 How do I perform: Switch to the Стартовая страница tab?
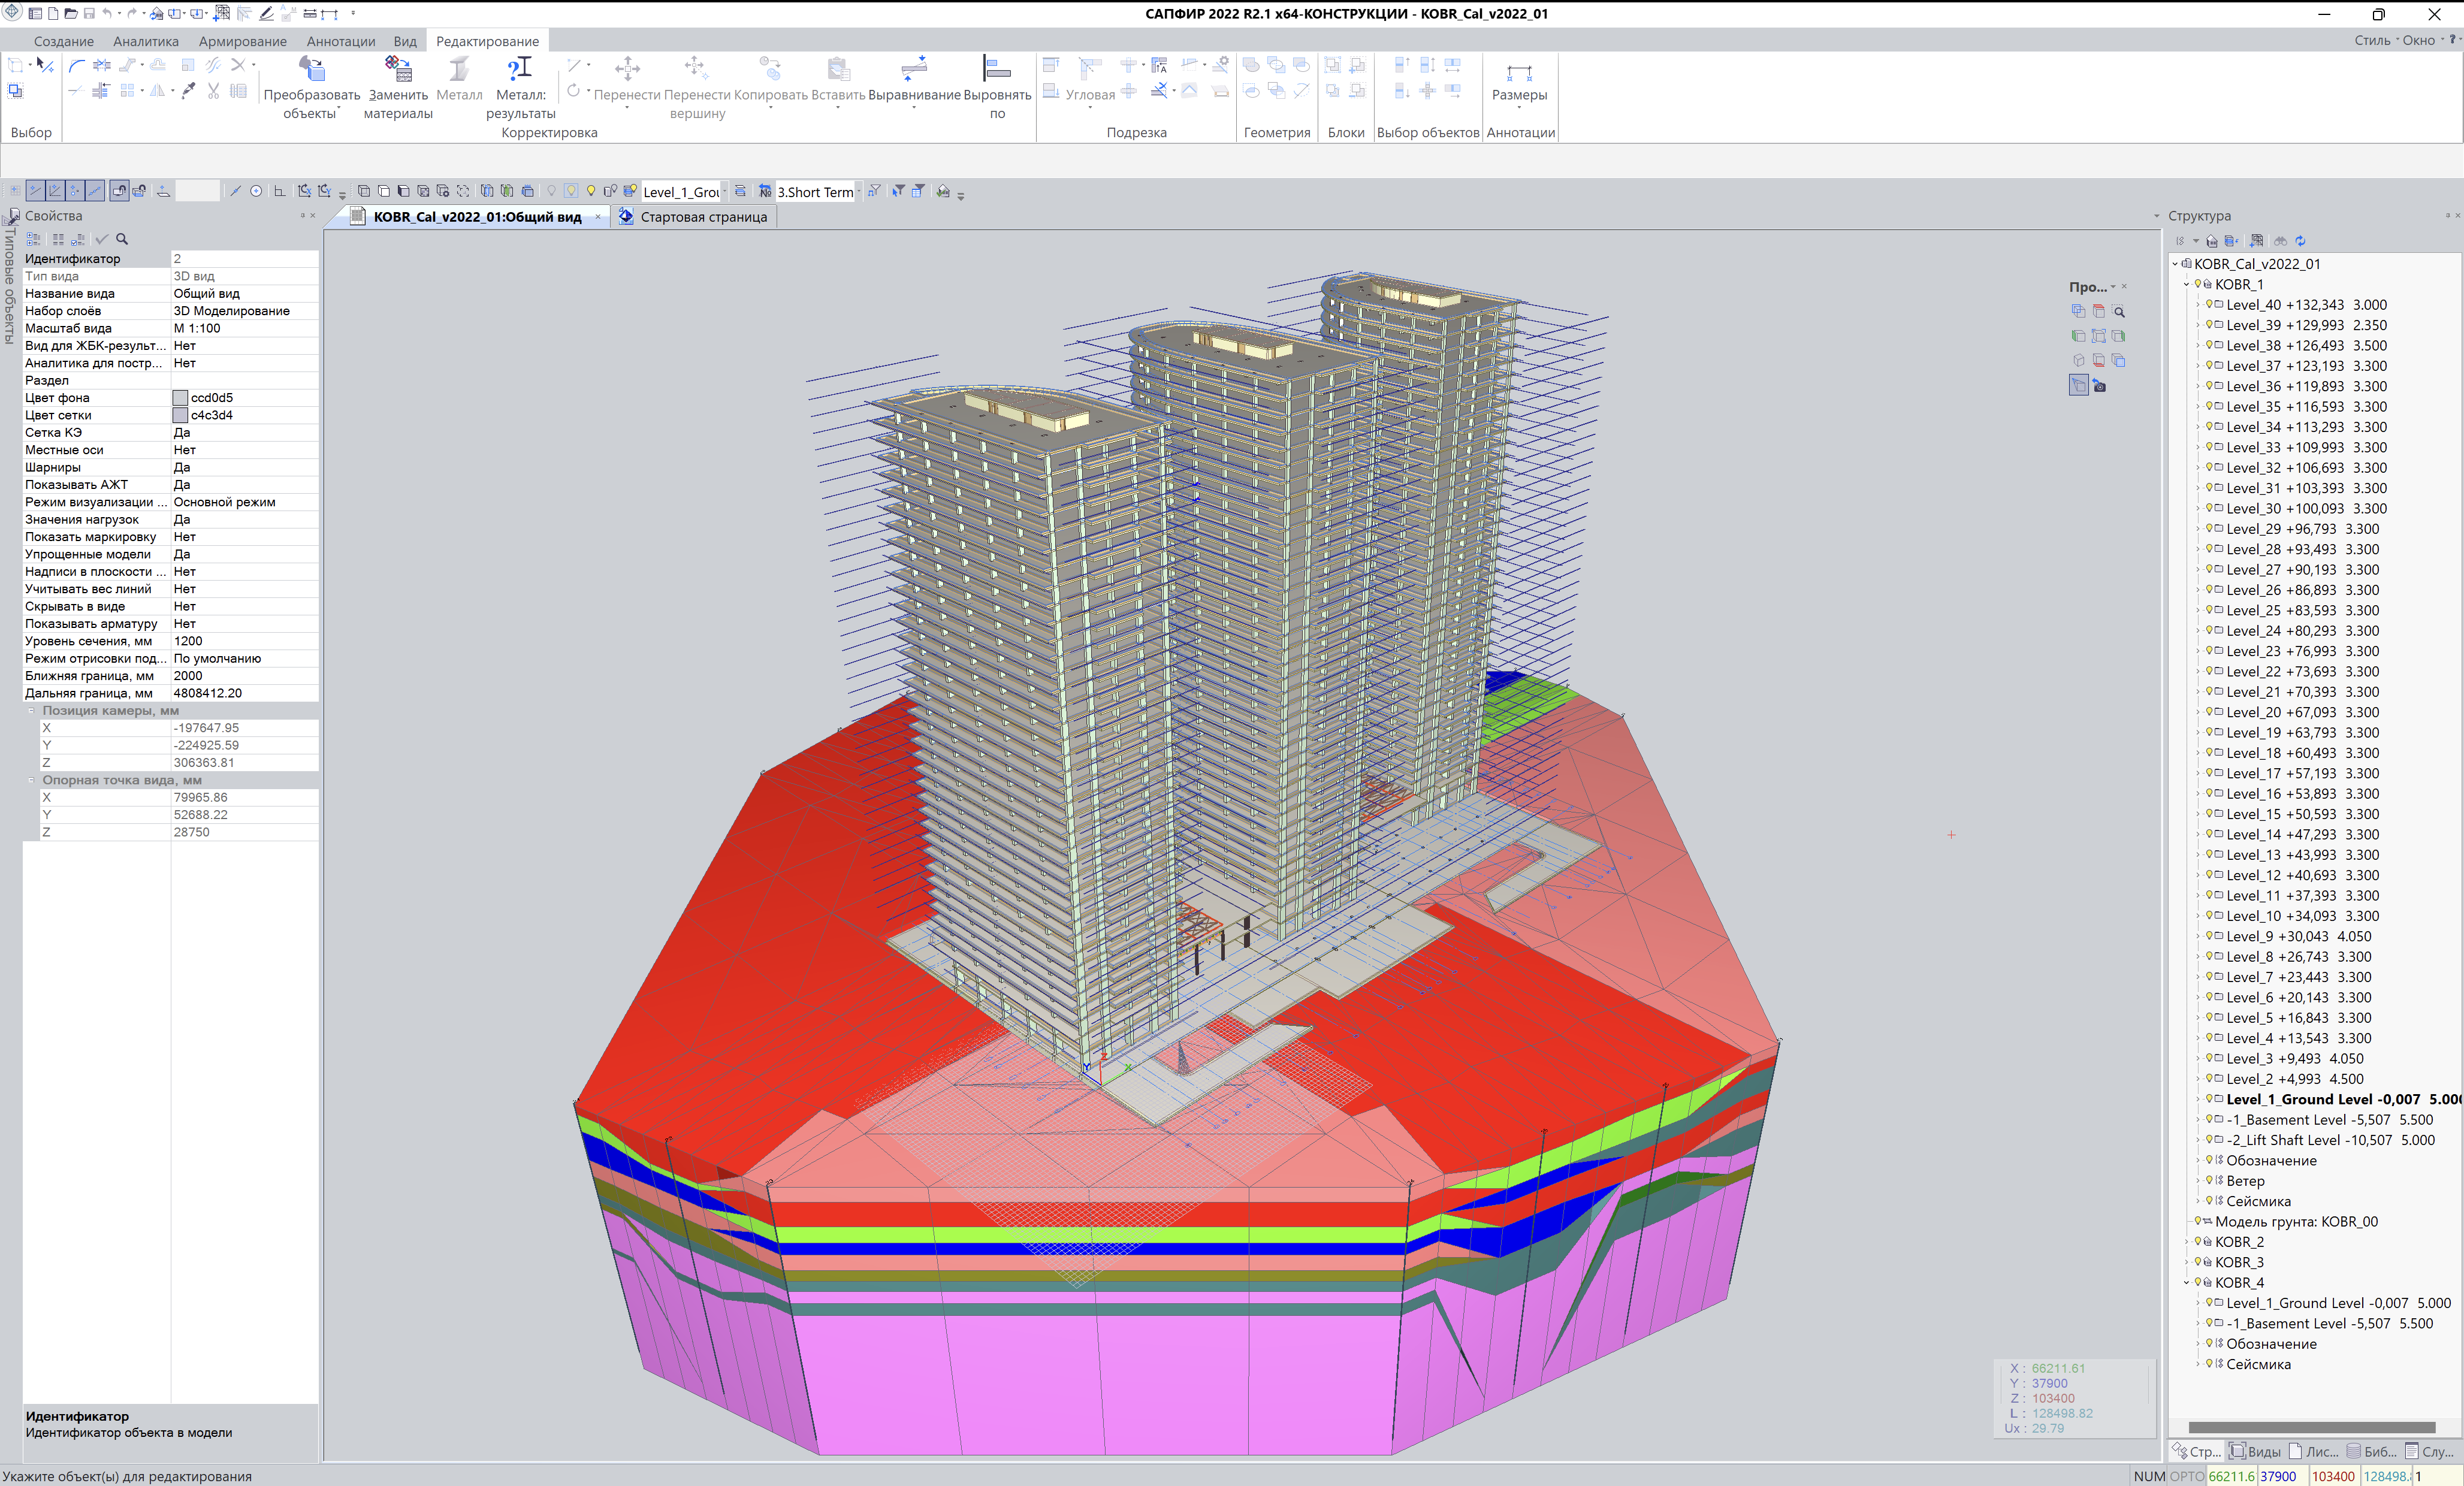point(703,217)
